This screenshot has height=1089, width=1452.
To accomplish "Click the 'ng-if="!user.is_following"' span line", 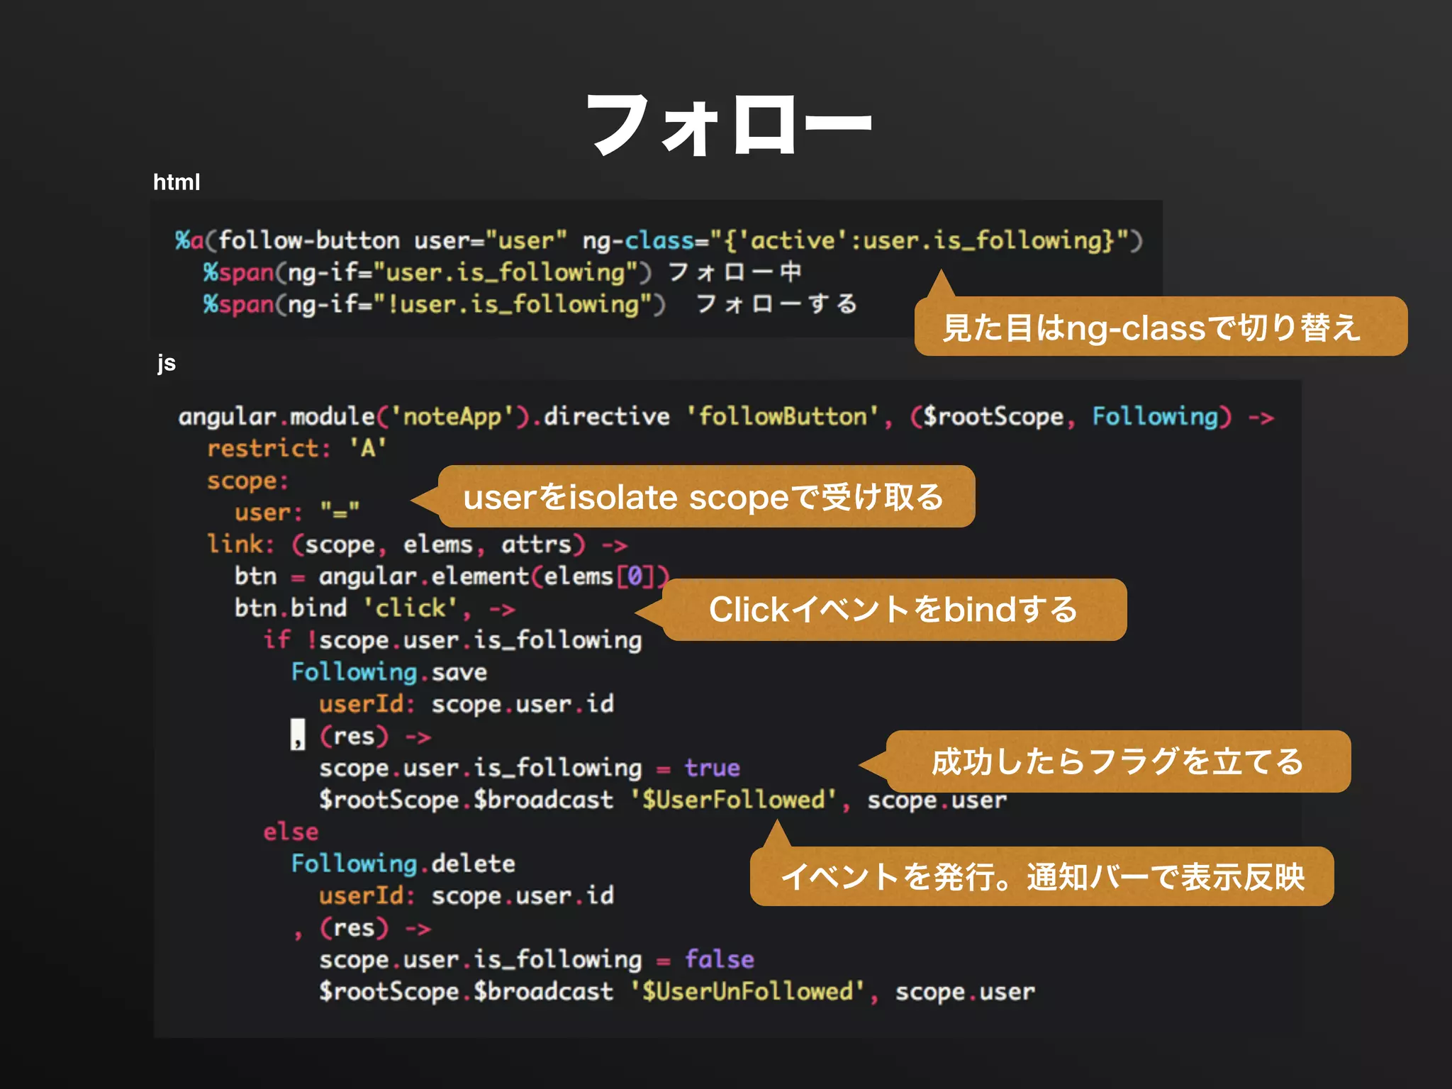I will (x=530, y=304).
